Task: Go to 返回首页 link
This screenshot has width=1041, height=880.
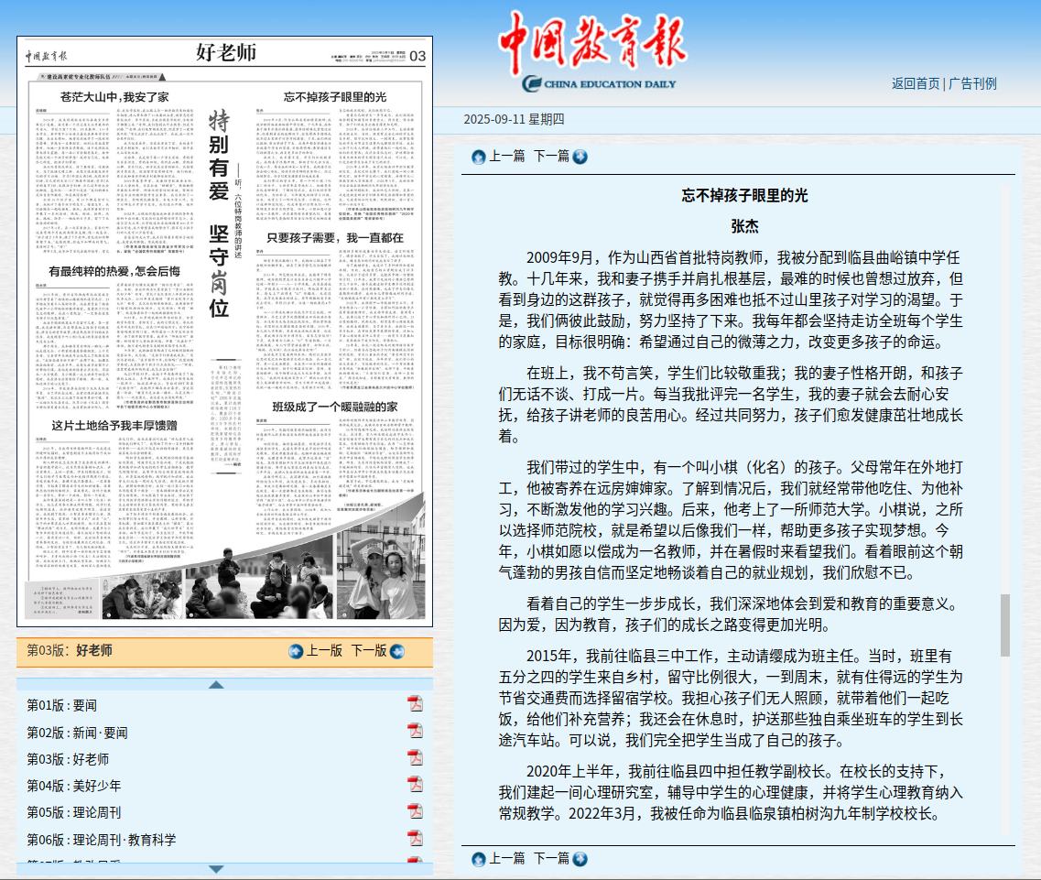Action: pos(916,83)
